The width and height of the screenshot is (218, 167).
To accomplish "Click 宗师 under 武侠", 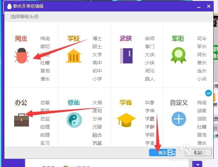I will point(150,38).
